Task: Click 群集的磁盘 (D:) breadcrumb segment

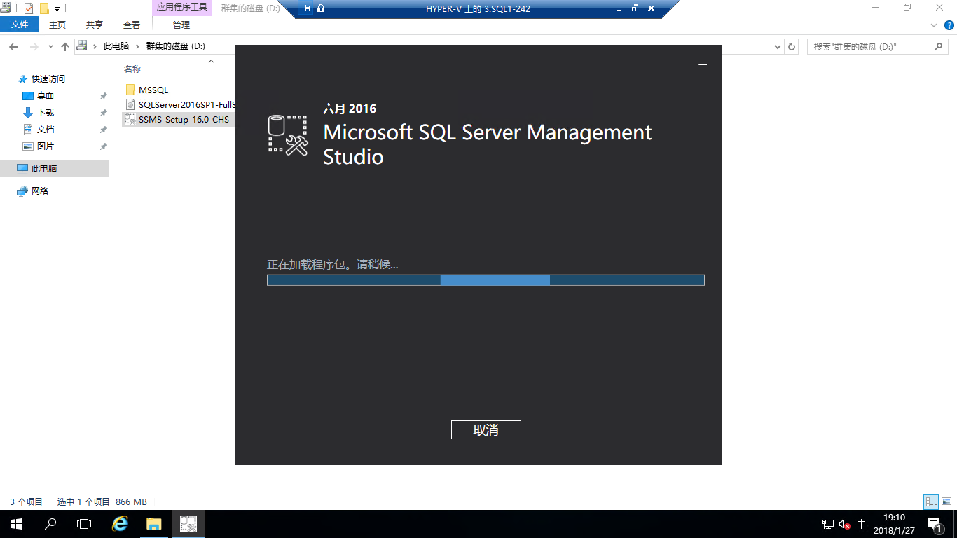Action: pyautogui.click(x=175, y=46)
